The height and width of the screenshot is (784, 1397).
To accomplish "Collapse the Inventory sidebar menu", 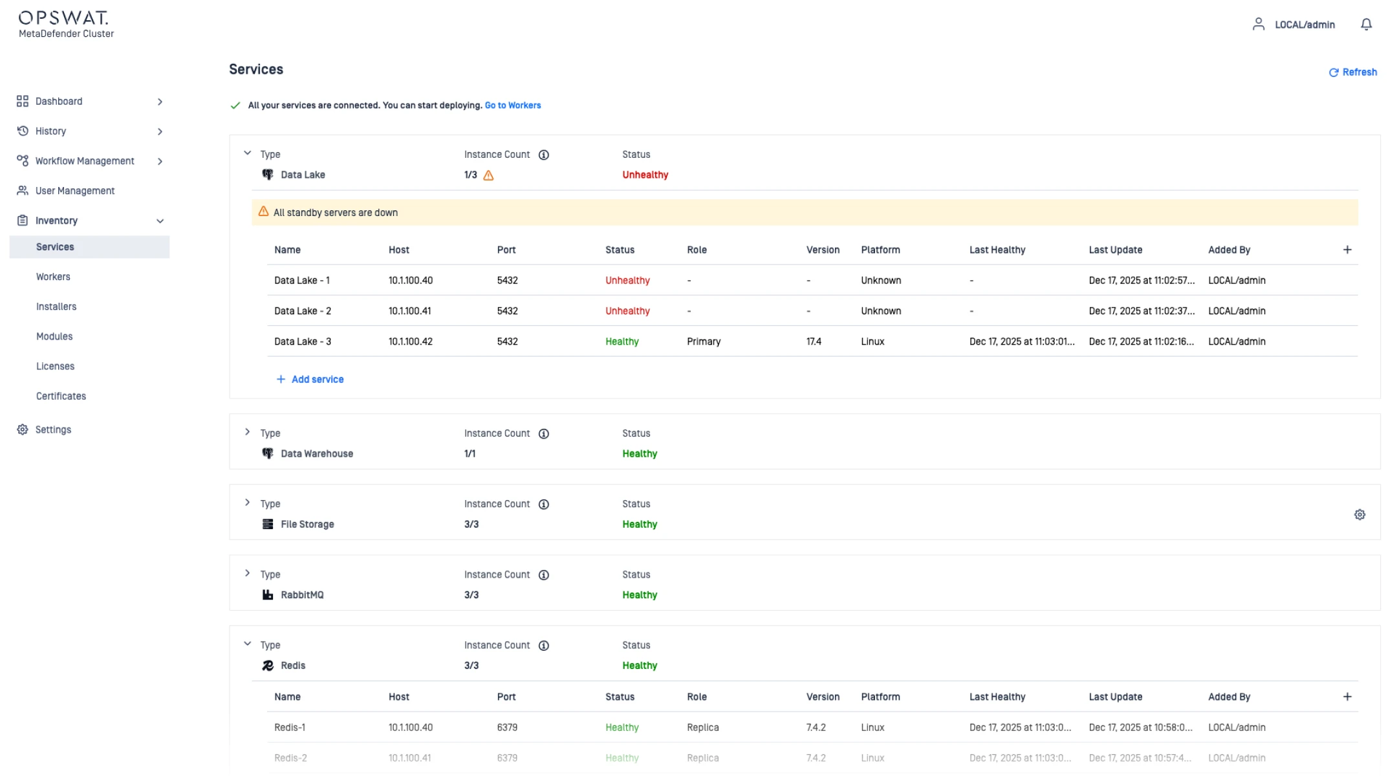I will coord(160,221).
